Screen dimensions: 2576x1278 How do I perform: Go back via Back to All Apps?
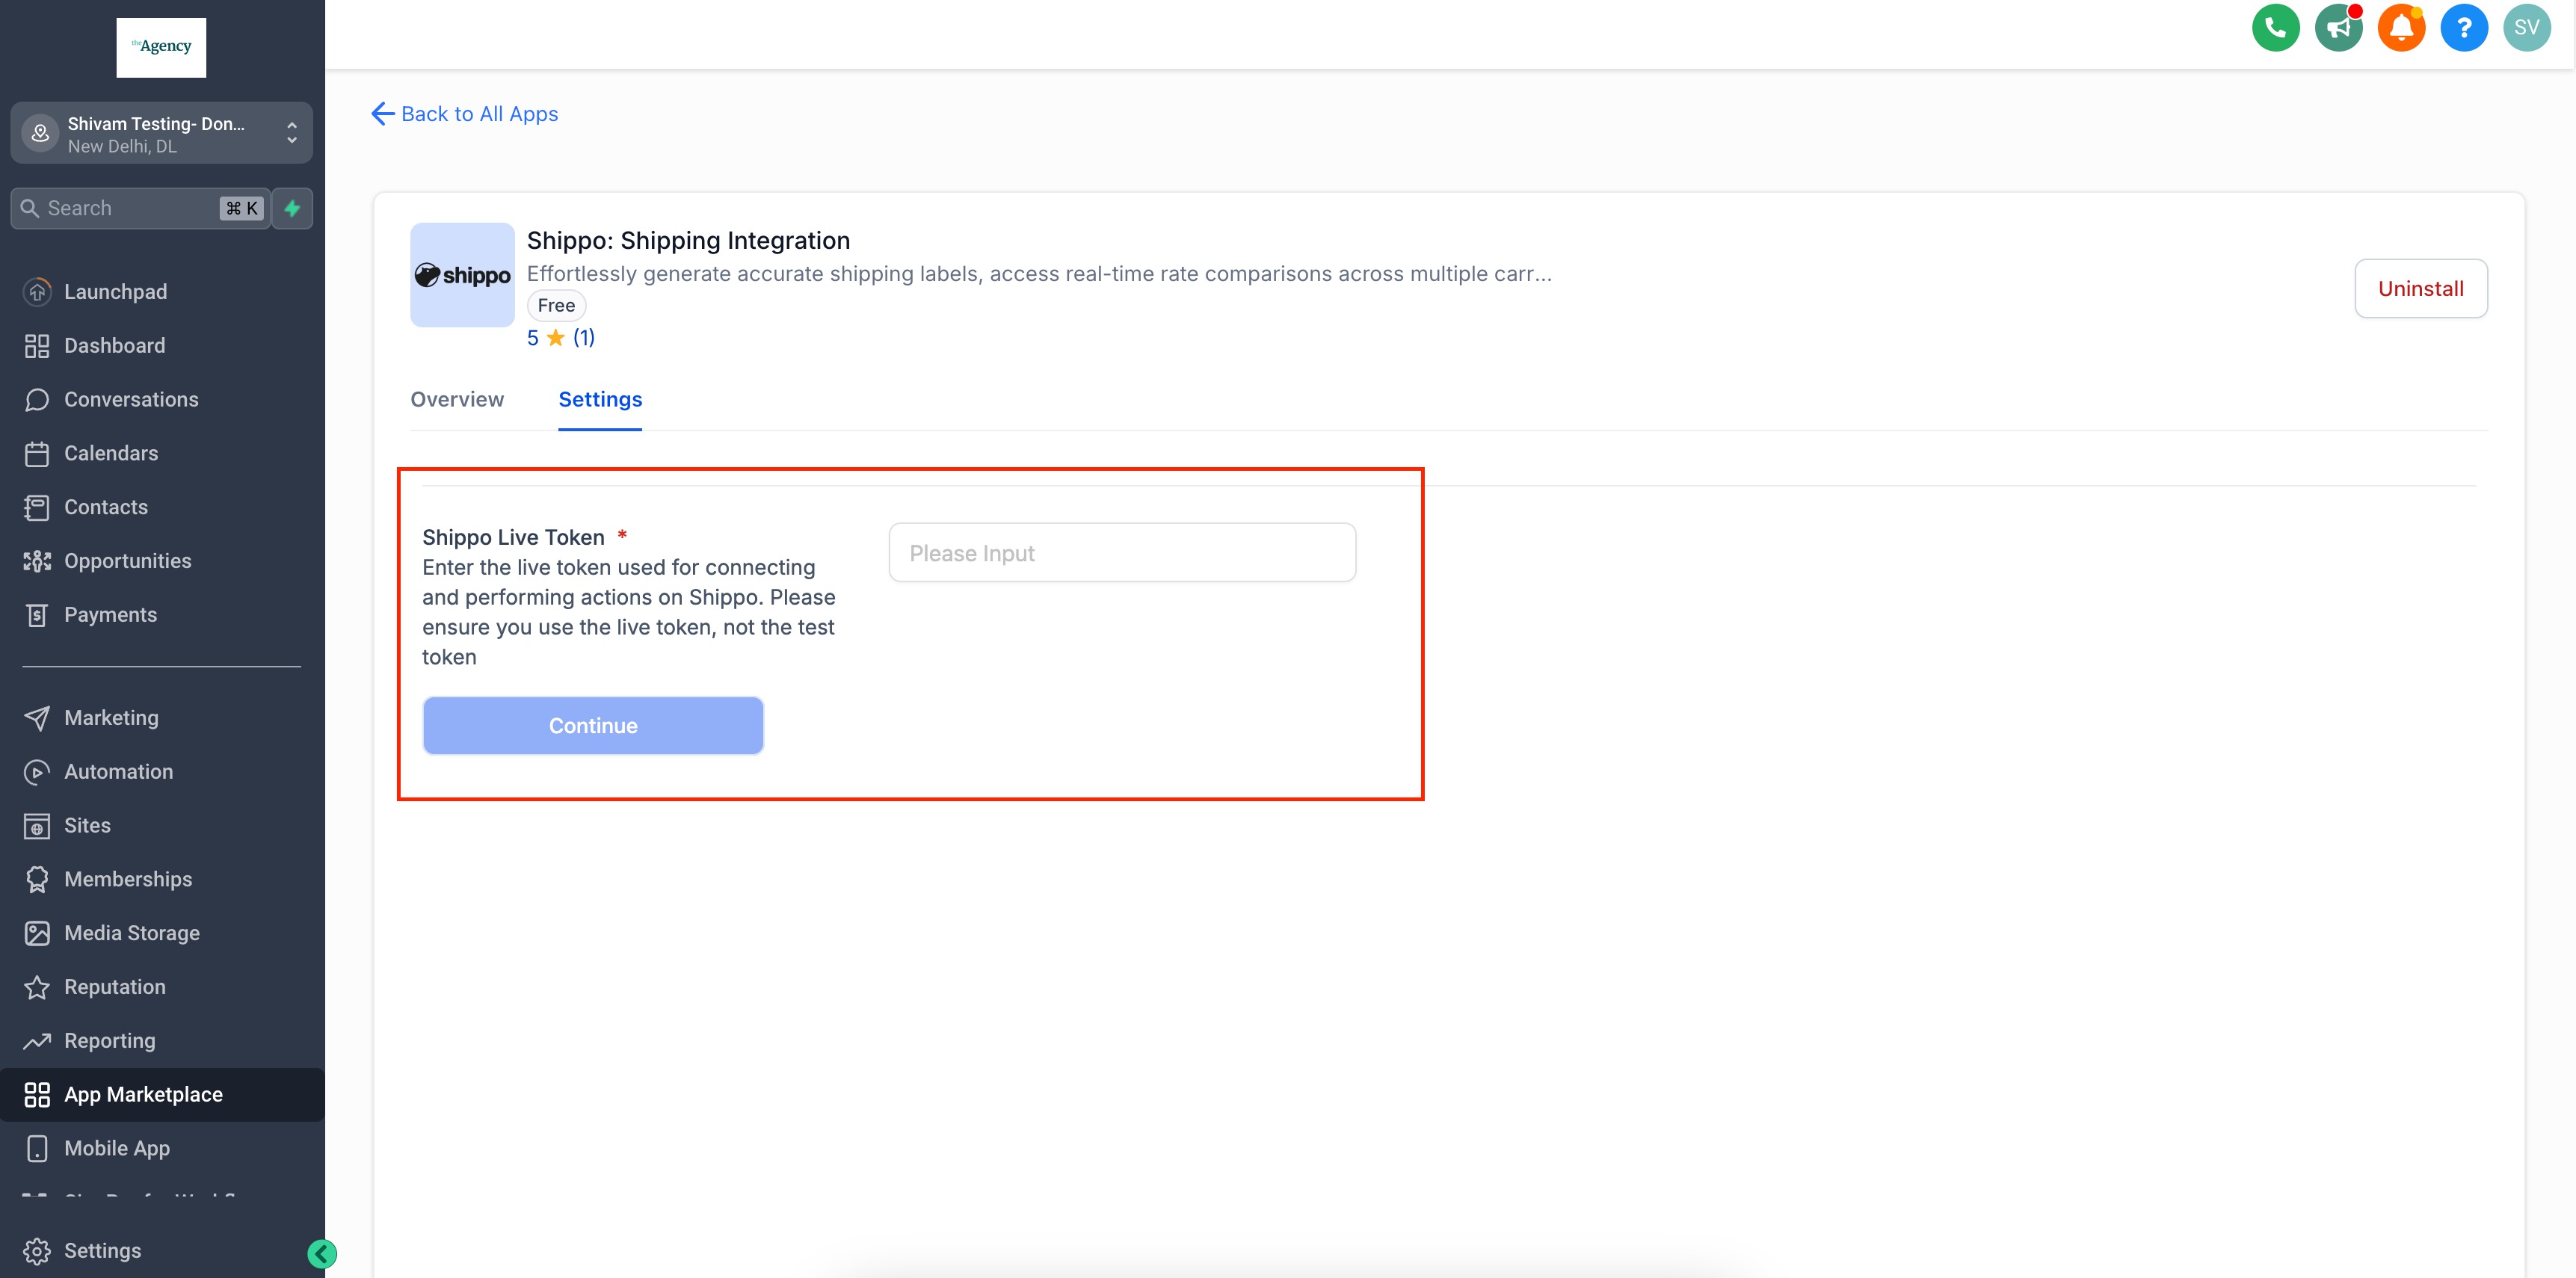[x=465, y=114]
